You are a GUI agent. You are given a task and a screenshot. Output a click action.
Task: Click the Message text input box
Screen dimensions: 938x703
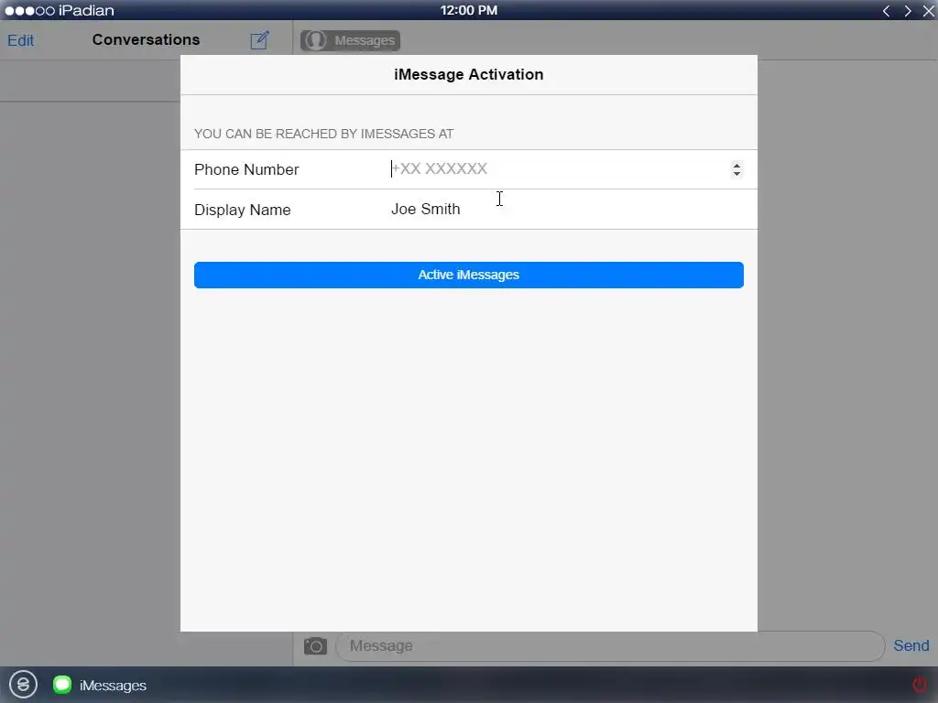(x=610, y=646)
